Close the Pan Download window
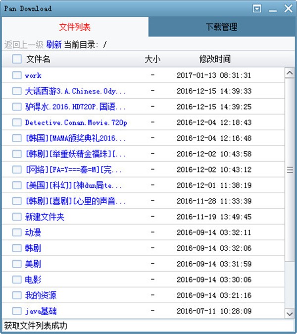 (288, 9)
